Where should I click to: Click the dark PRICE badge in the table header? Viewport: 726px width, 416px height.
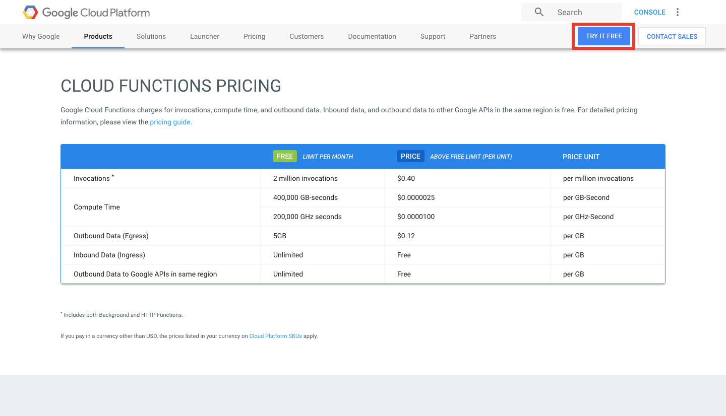tap(410, 156)
